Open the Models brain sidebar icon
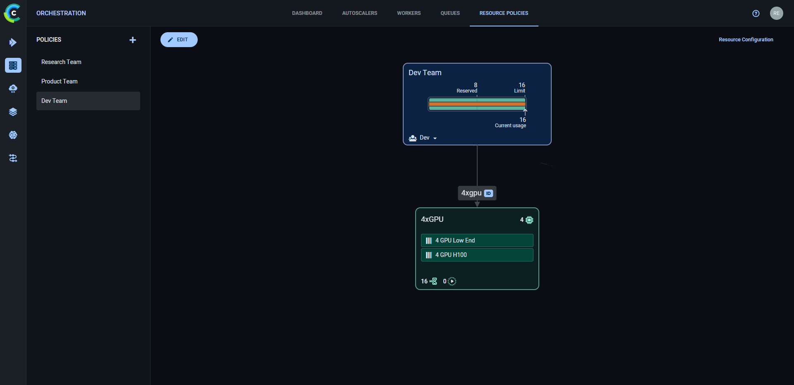 [13, 135]
